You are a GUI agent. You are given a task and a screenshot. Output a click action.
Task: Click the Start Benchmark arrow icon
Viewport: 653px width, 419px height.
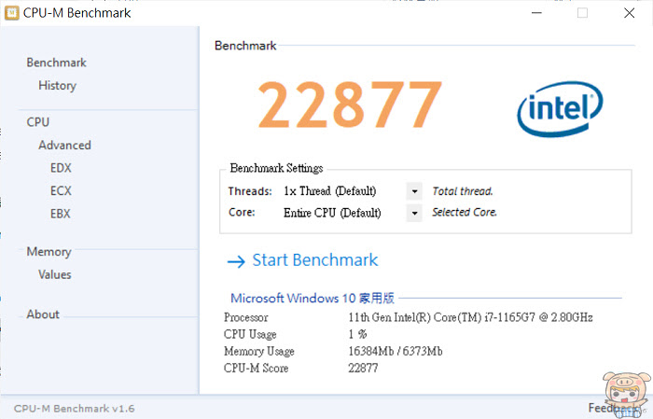click(x=236, y=261)
